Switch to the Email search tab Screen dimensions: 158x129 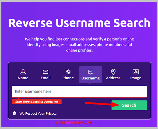(x=45, y=75)
